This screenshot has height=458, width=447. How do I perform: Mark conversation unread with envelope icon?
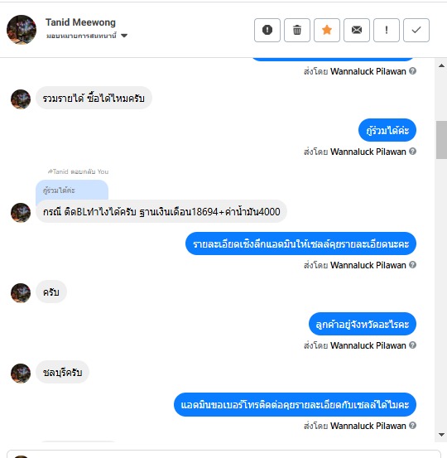pyautogui.click(x=357, y=30)
